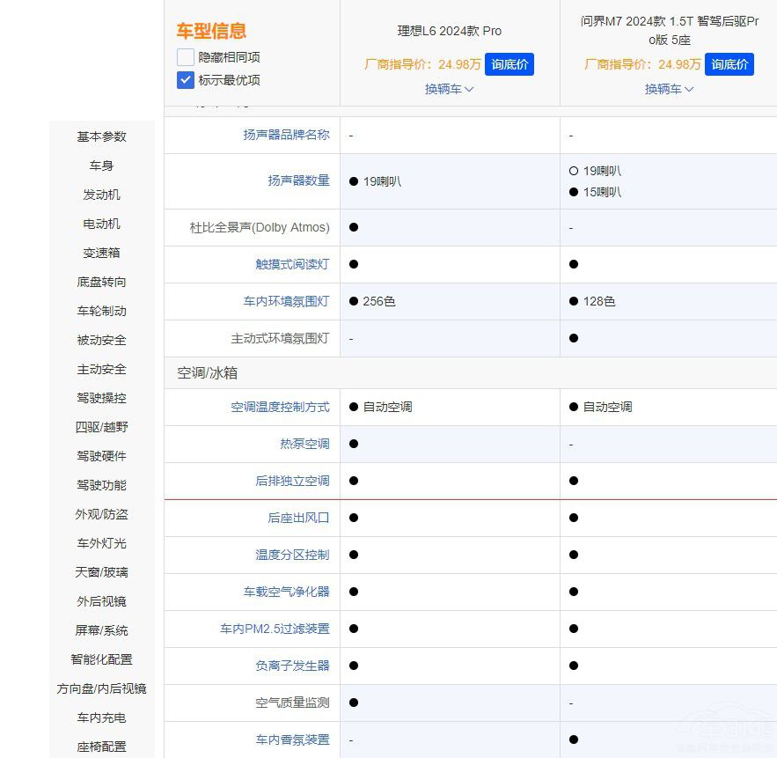Click the 空调温度控制方式 parameter link
This screenshot has width=777, height=758.
(x=279, y=407)
